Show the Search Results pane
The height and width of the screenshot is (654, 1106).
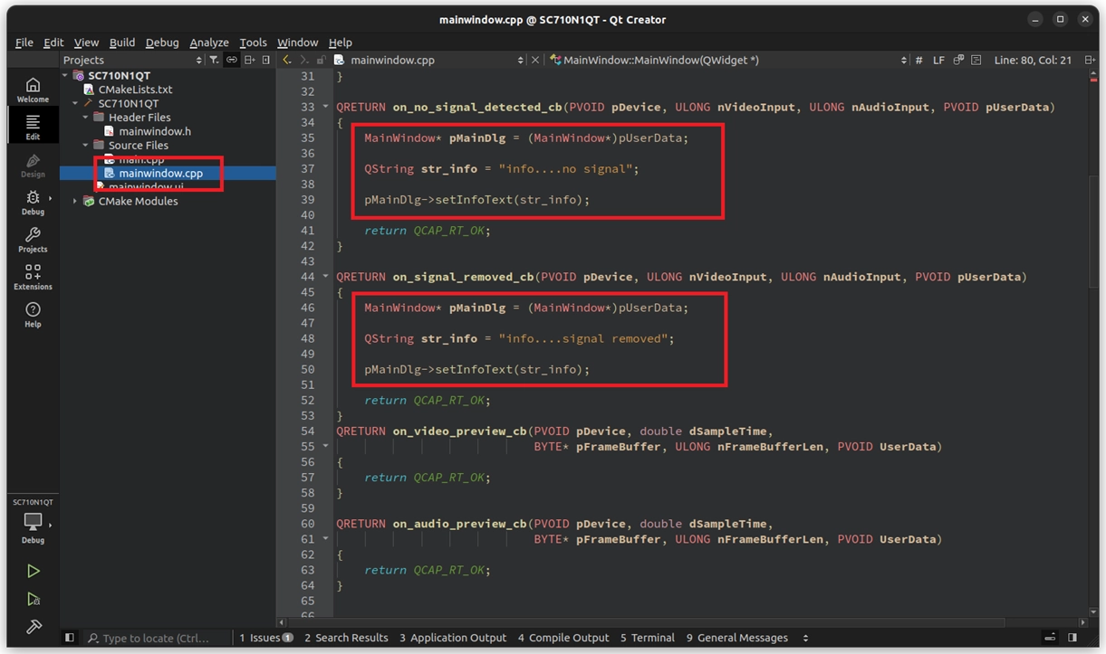[346, 638]
